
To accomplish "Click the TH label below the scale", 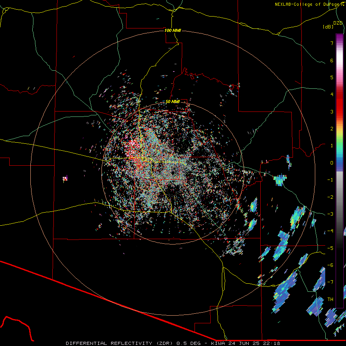I will point(330,299).
